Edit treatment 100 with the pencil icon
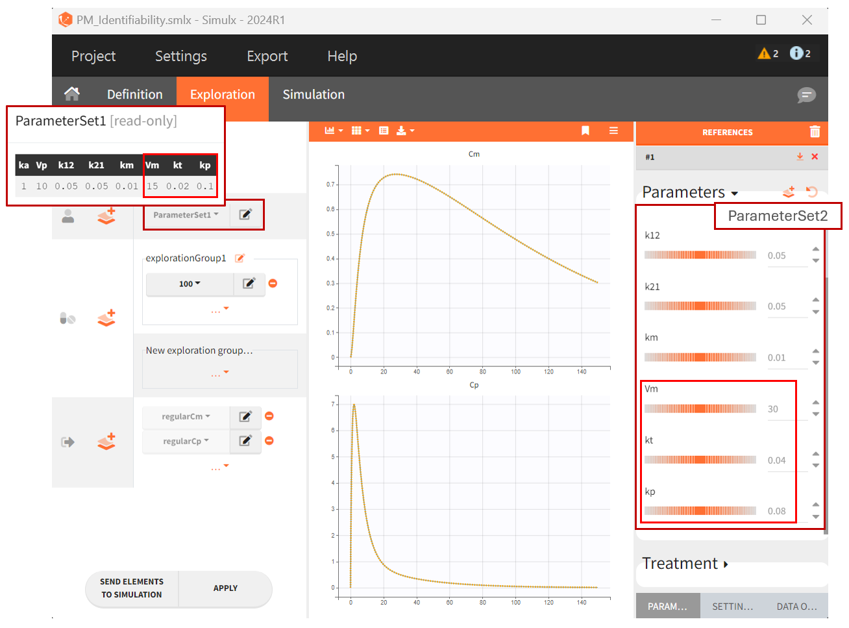The width and height of the screenshot is (849, 628). [x=249, y=283]
